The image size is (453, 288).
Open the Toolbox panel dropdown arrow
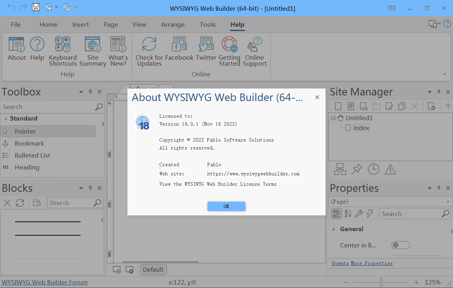coord(81,92)
